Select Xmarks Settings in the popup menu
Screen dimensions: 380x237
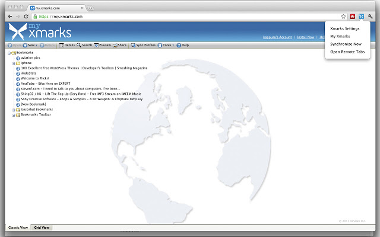point(344,28)
